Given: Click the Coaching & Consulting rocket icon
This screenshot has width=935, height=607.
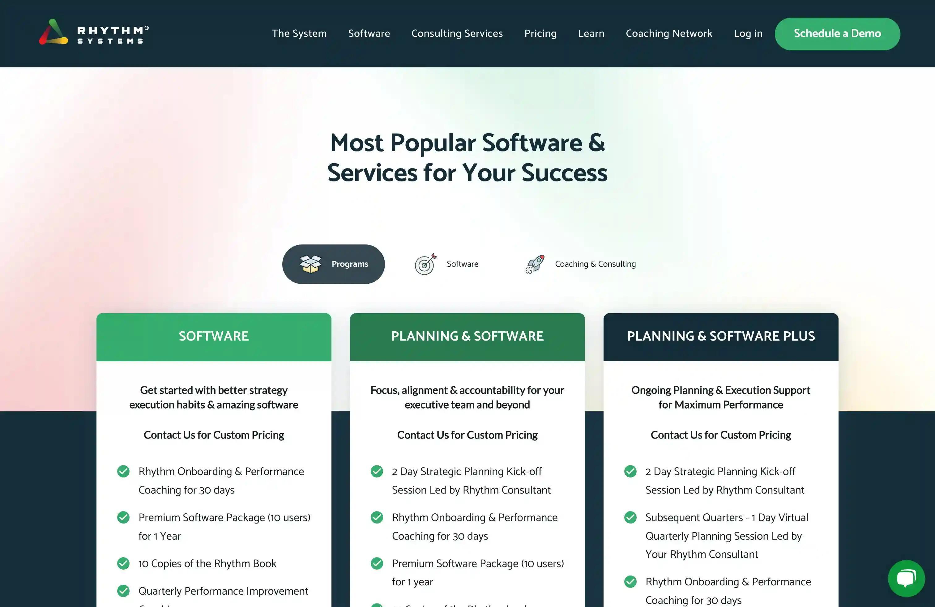Looking at the screenshot, I should (534, 264).
